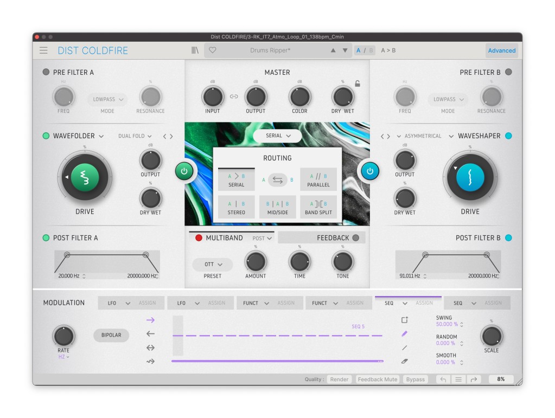Click the input output link icon

pos(234,97)
